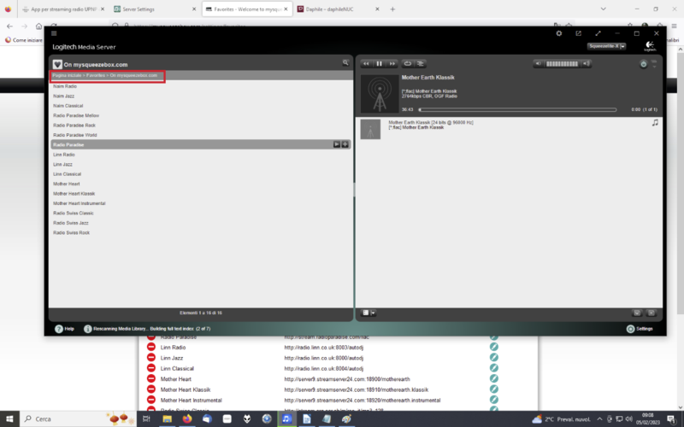684x427 pixels.
Task: Toggle shuffle mode in player controls
Action: (x=421, y=63)
